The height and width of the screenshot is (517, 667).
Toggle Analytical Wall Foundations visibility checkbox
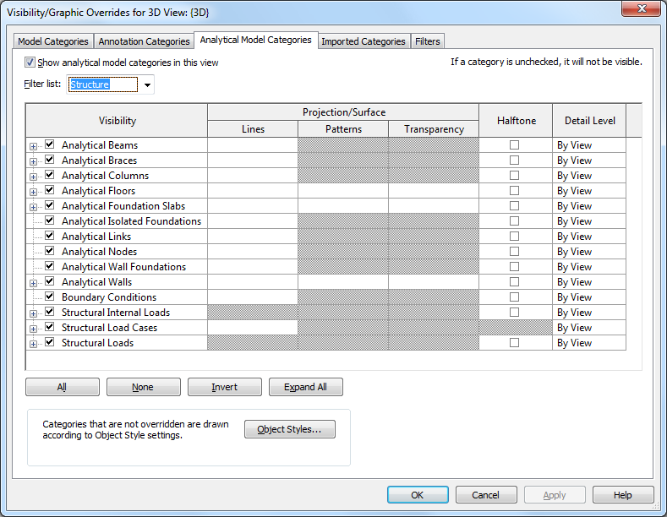49,266
